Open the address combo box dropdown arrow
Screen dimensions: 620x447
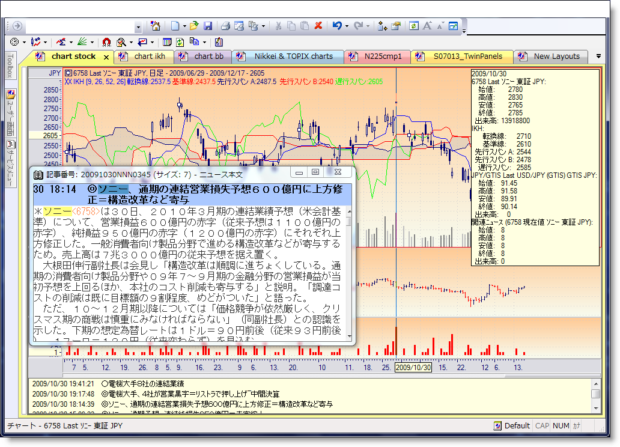point(138,27)
